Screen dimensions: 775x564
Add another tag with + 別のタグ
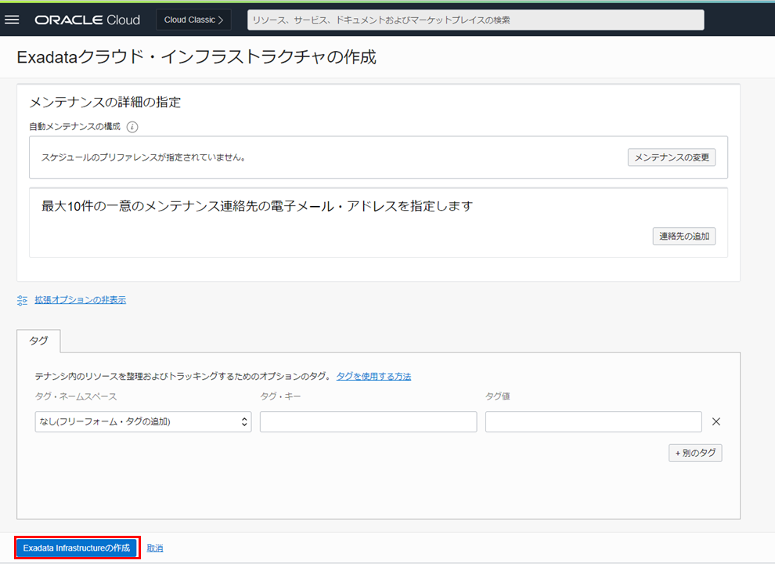pyautogui.click(x=694, y=453)
